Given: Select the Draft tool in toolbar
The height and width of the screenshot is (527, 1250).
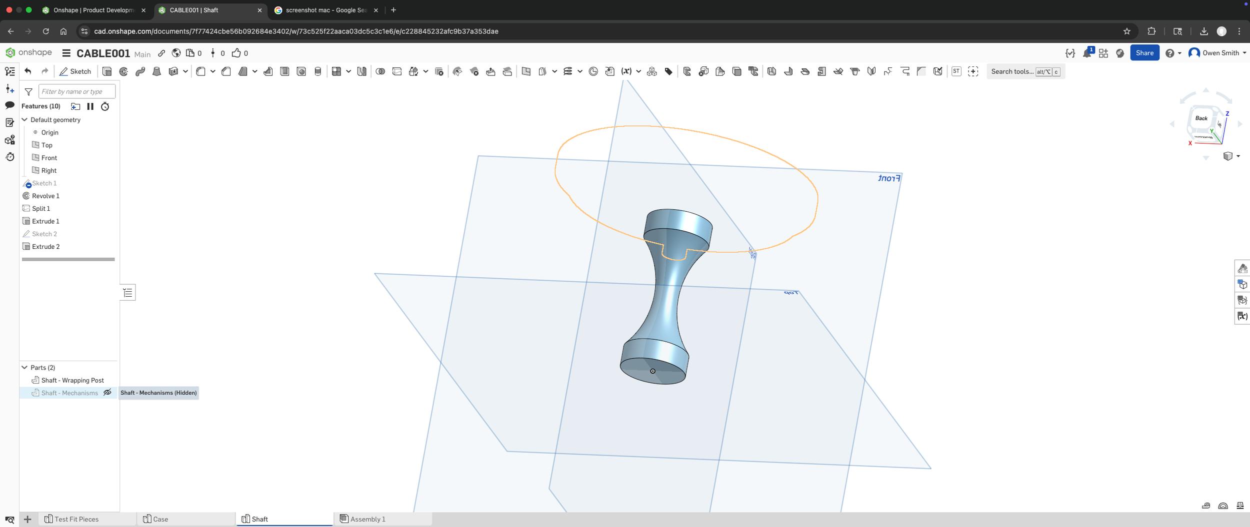Looking at the screenshot, I should coord(243,71).
